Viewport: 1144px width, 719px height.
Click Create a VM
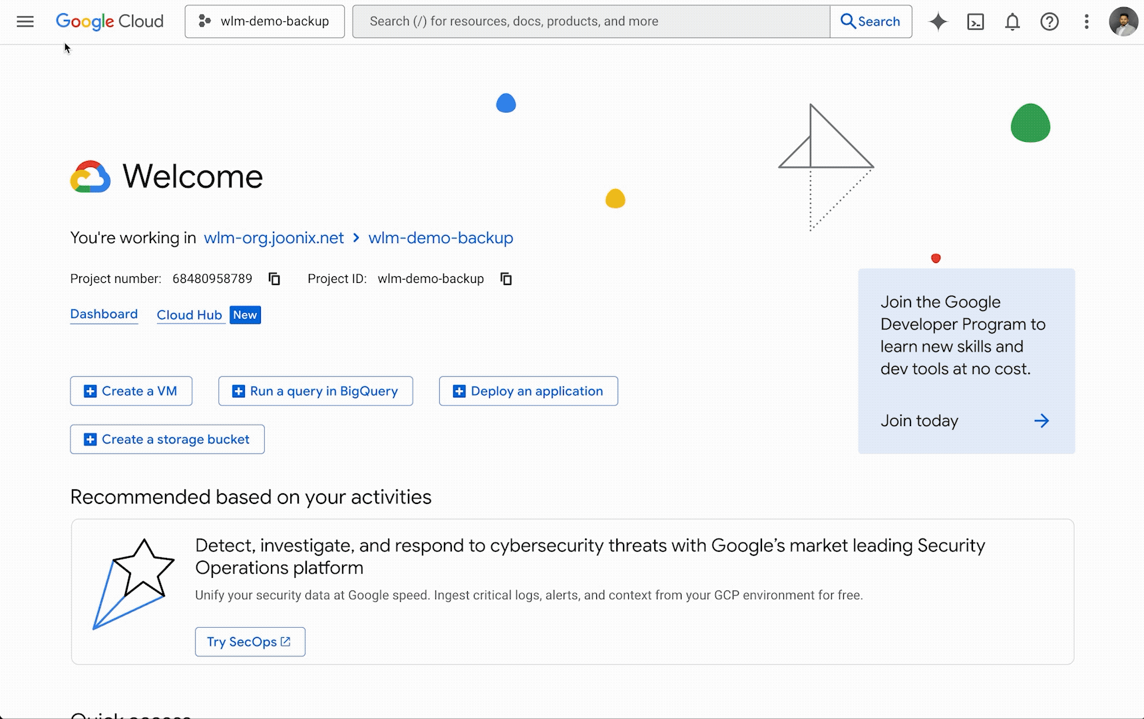coord(130,391)
